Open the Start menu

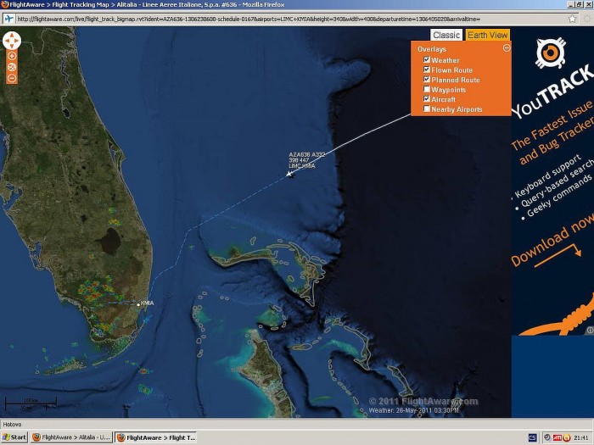(x=14, y=437)
